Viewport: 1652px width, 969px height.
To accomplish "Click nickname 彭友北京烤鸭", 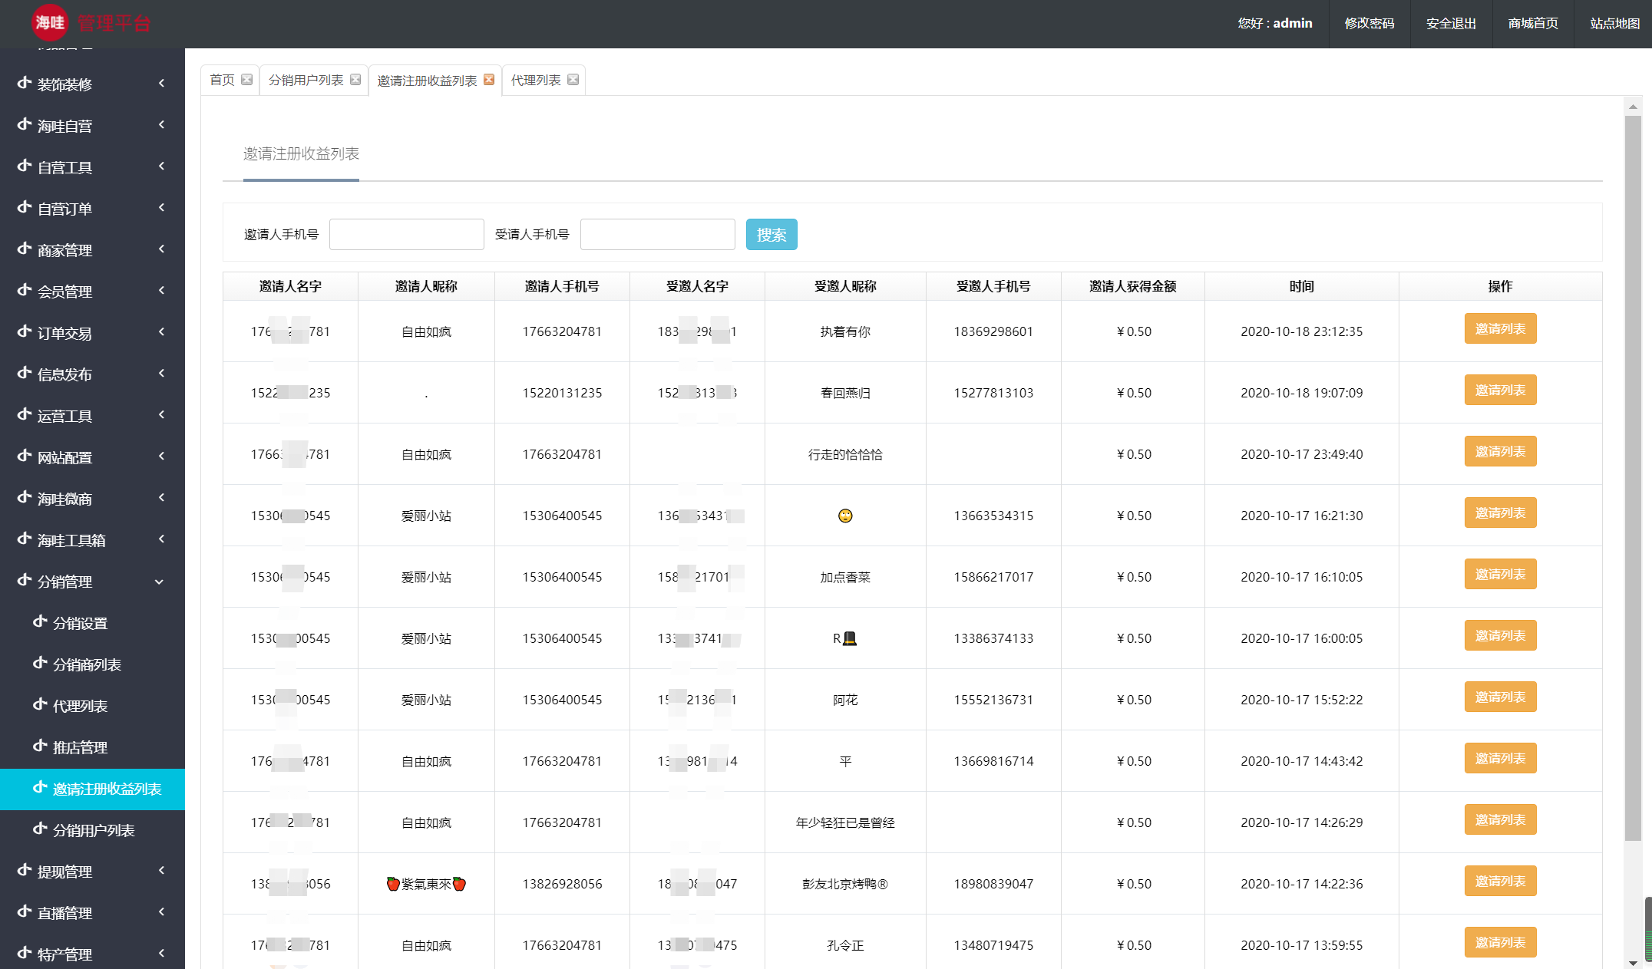I will coord(845,884).
